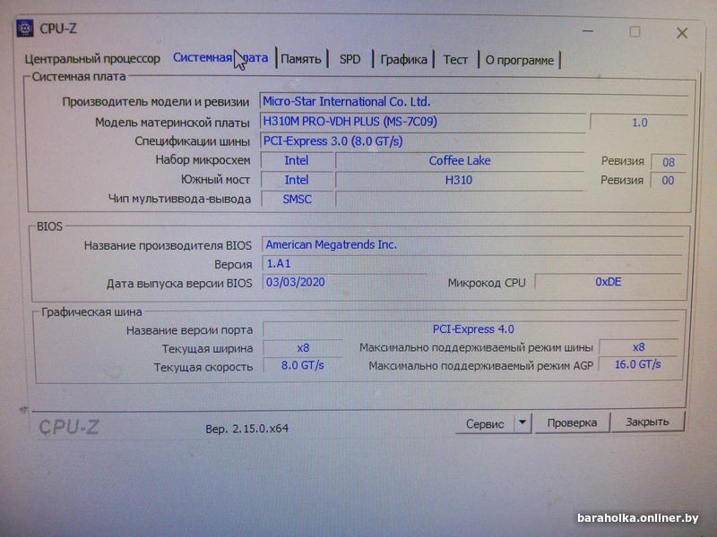Click the BIOS date 03/03/2020 value
The width and height of the screenshot is (717, 537).
click(344, 282)
